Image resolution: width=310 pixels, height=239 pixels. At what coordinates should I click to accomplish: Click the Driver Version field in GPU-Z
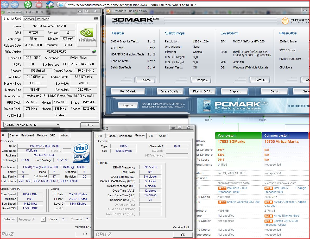click(x=60, y=96)
